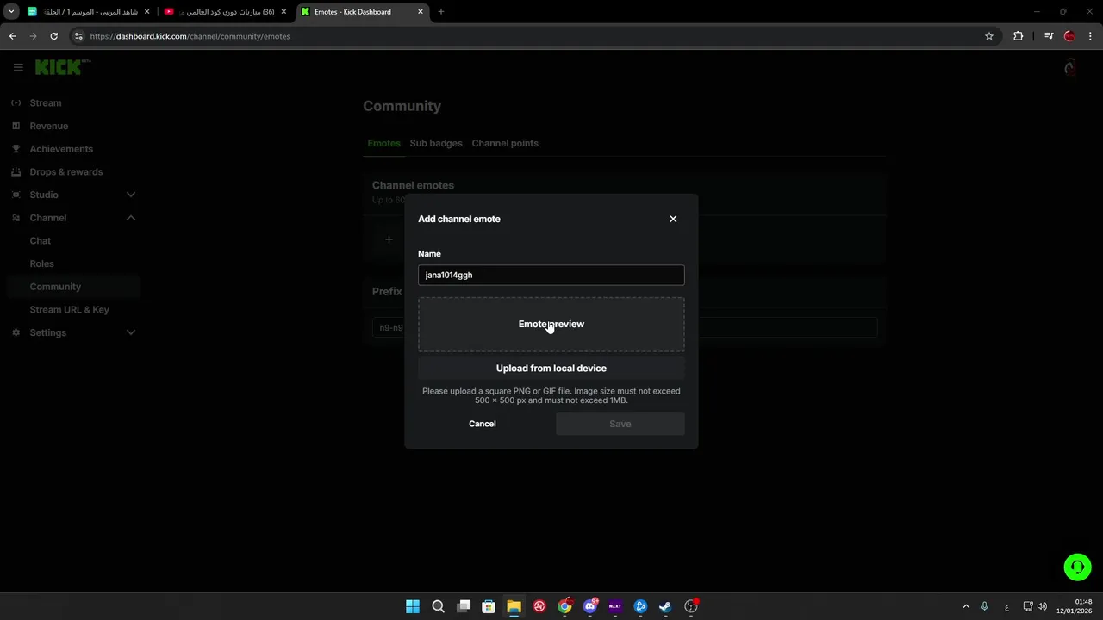
Task: Click the plus add emote button
Action: tap(389, 239)
